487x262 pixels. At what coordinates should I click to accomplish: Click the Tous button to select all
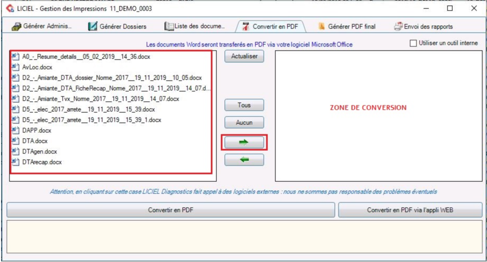coord(244,105)
